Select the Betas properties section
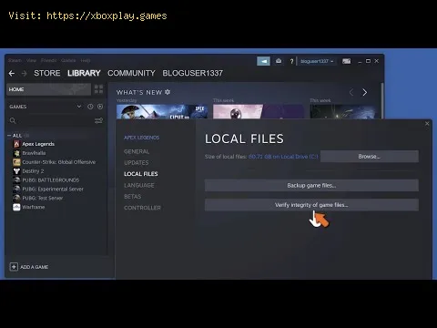Screen dimensions: 437x328 point(133,197)
